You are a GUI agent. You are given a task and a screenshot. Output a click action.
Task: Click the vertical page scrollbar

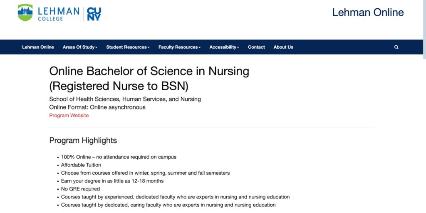pos(424,29)
